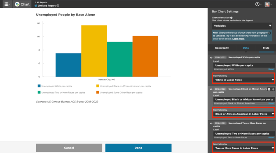Open the help question mark menu
Screen dimensions: 276x153
point(258,4)
